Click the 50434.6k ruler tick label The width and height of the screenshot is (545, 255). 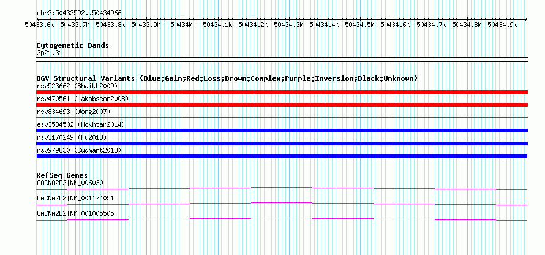(x=395, y=25)
